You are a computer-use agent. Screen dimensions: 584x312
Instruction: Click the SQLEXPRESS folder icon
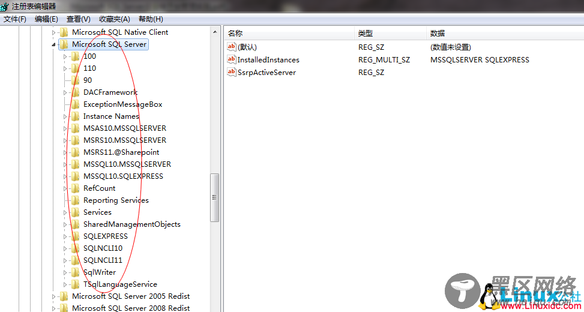(x=76, y=236)
